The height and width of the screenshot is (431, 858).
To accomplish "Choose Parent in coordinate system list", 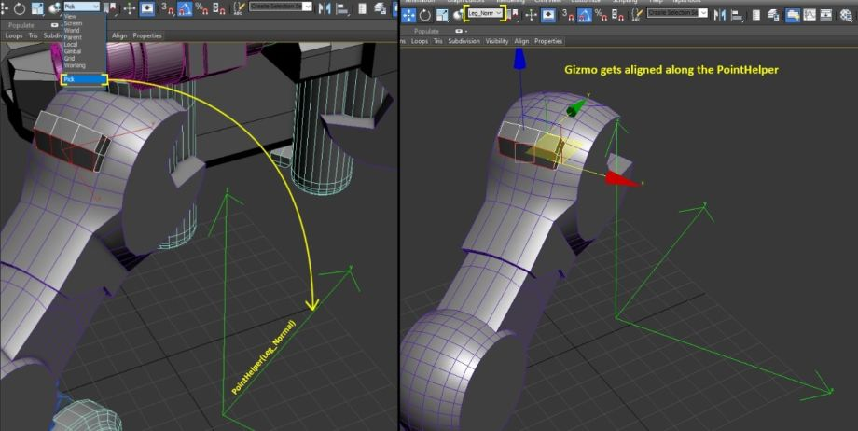I will pos(72,37).
